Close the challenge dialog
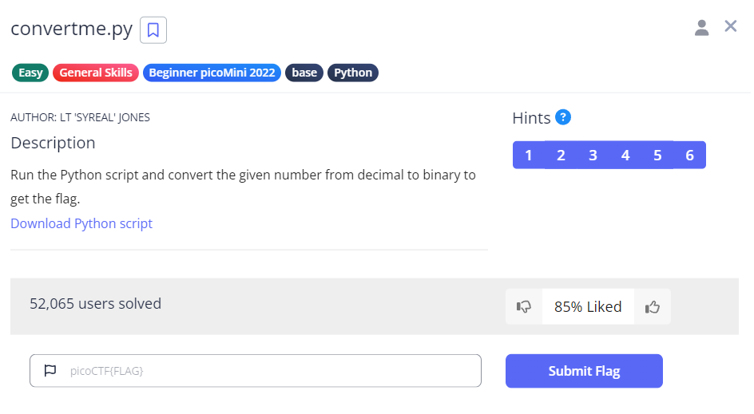This screenshot has width=754, height=414. (x=730, y=26)
